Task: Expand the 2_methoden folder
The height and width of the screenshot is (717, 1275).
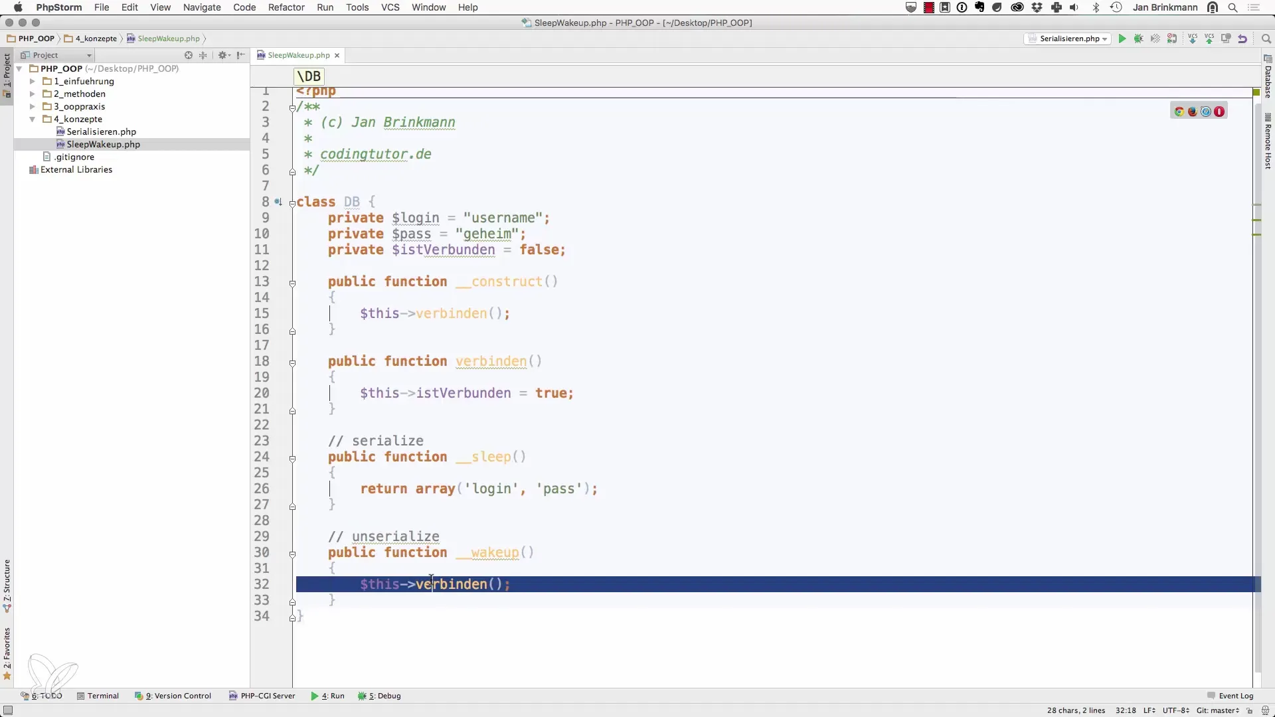Action: point(32,94)
